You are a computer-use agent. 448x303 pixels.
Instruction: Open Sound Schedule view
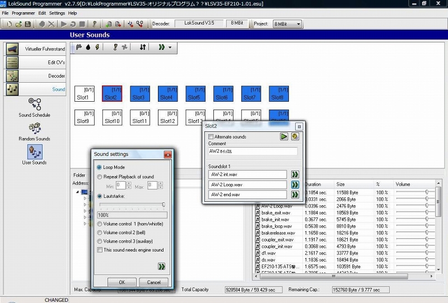point(35,108)
